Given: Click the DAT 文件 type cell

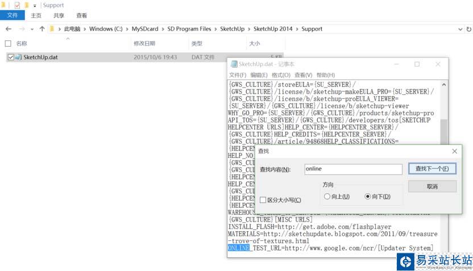Looking at the screenshot, I should point(203,57).
